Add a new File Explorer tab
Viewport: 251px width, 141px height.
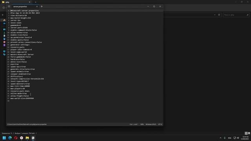36,2
